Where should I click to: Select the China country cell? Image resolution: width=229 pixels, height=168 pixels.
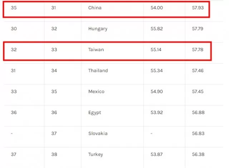tap(95, 8)
